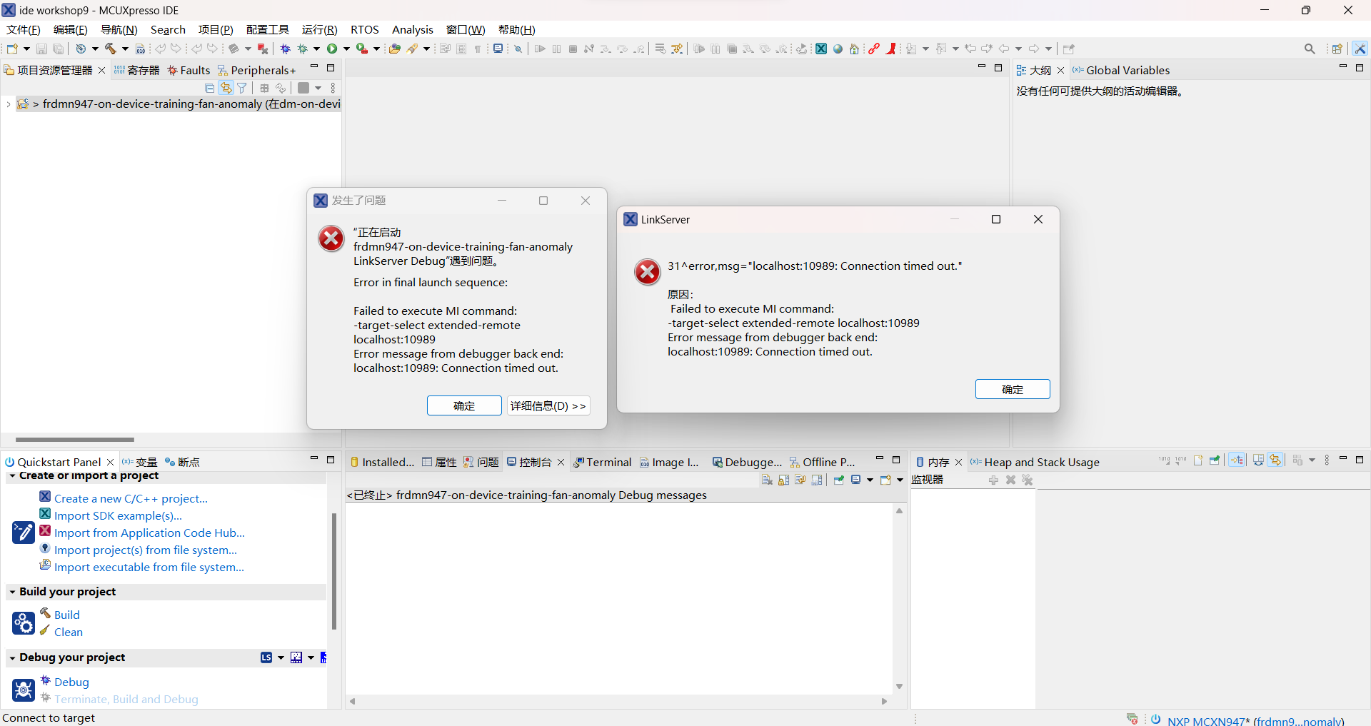Screen dimensions: 1371x726
Task: Click 确定 in the 发生了问题 dialog
Action: pos(464,405)
